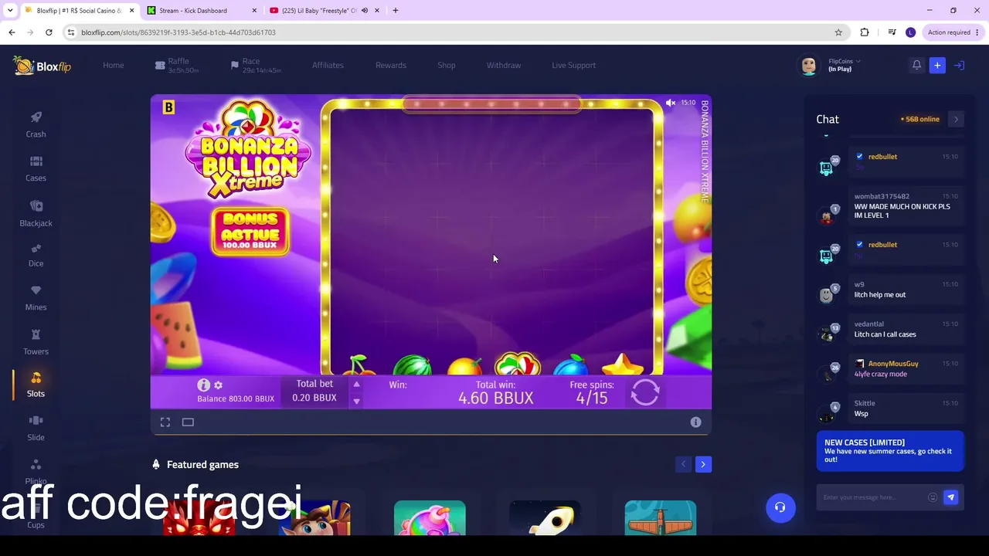Open the Dice game
The image size is (989, 556).
[36, 255]
